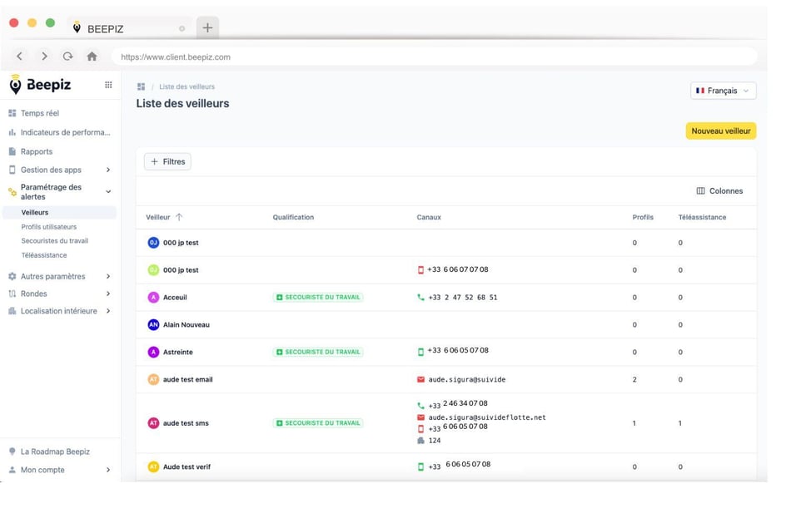Screen dimensions: 791x528
Task: Open Profils utilisateurs sub-item
Action: [49, 227]
